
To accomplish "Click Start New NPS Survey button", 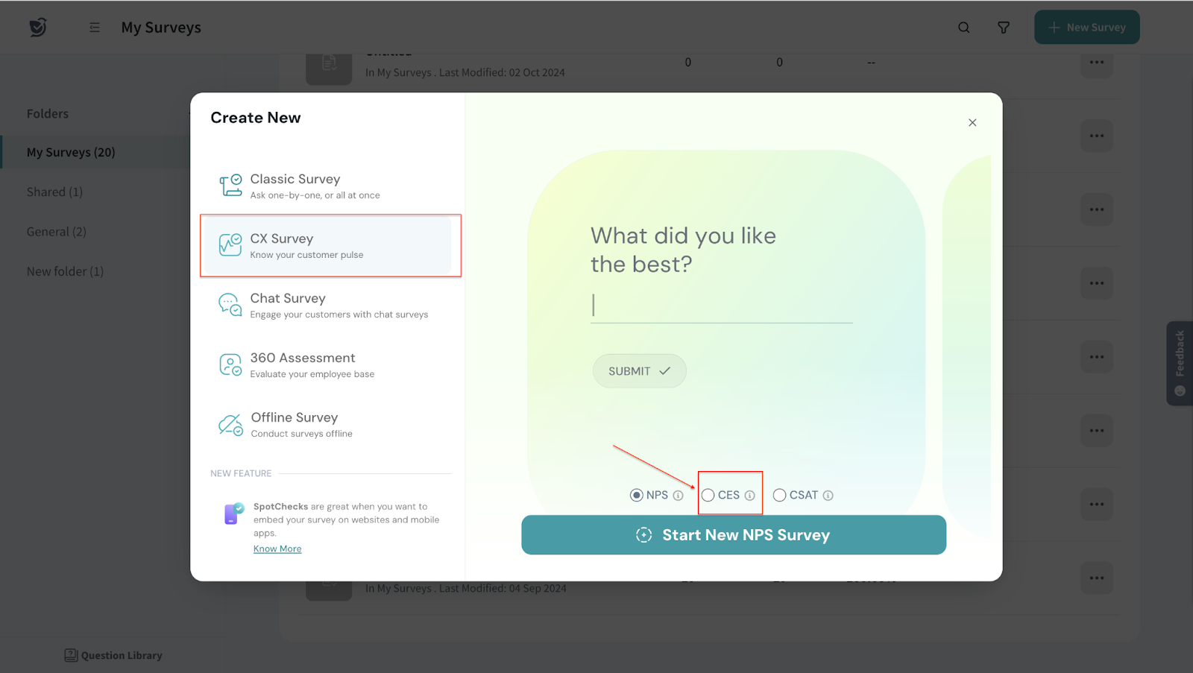I will pos(733,535).
